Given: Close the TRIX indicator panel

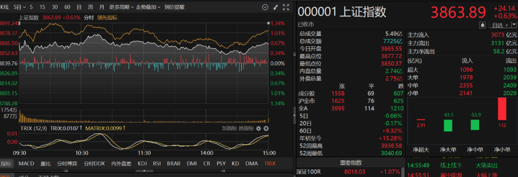Looking at the screenshot, I should pyautogui.click(x=266, y=129).
